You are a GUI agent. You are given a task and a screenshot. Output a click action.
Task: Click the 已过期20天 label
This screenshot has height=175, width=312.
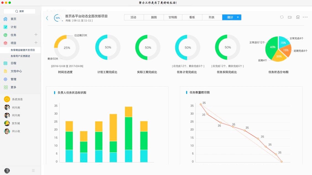tap(81, 35)
